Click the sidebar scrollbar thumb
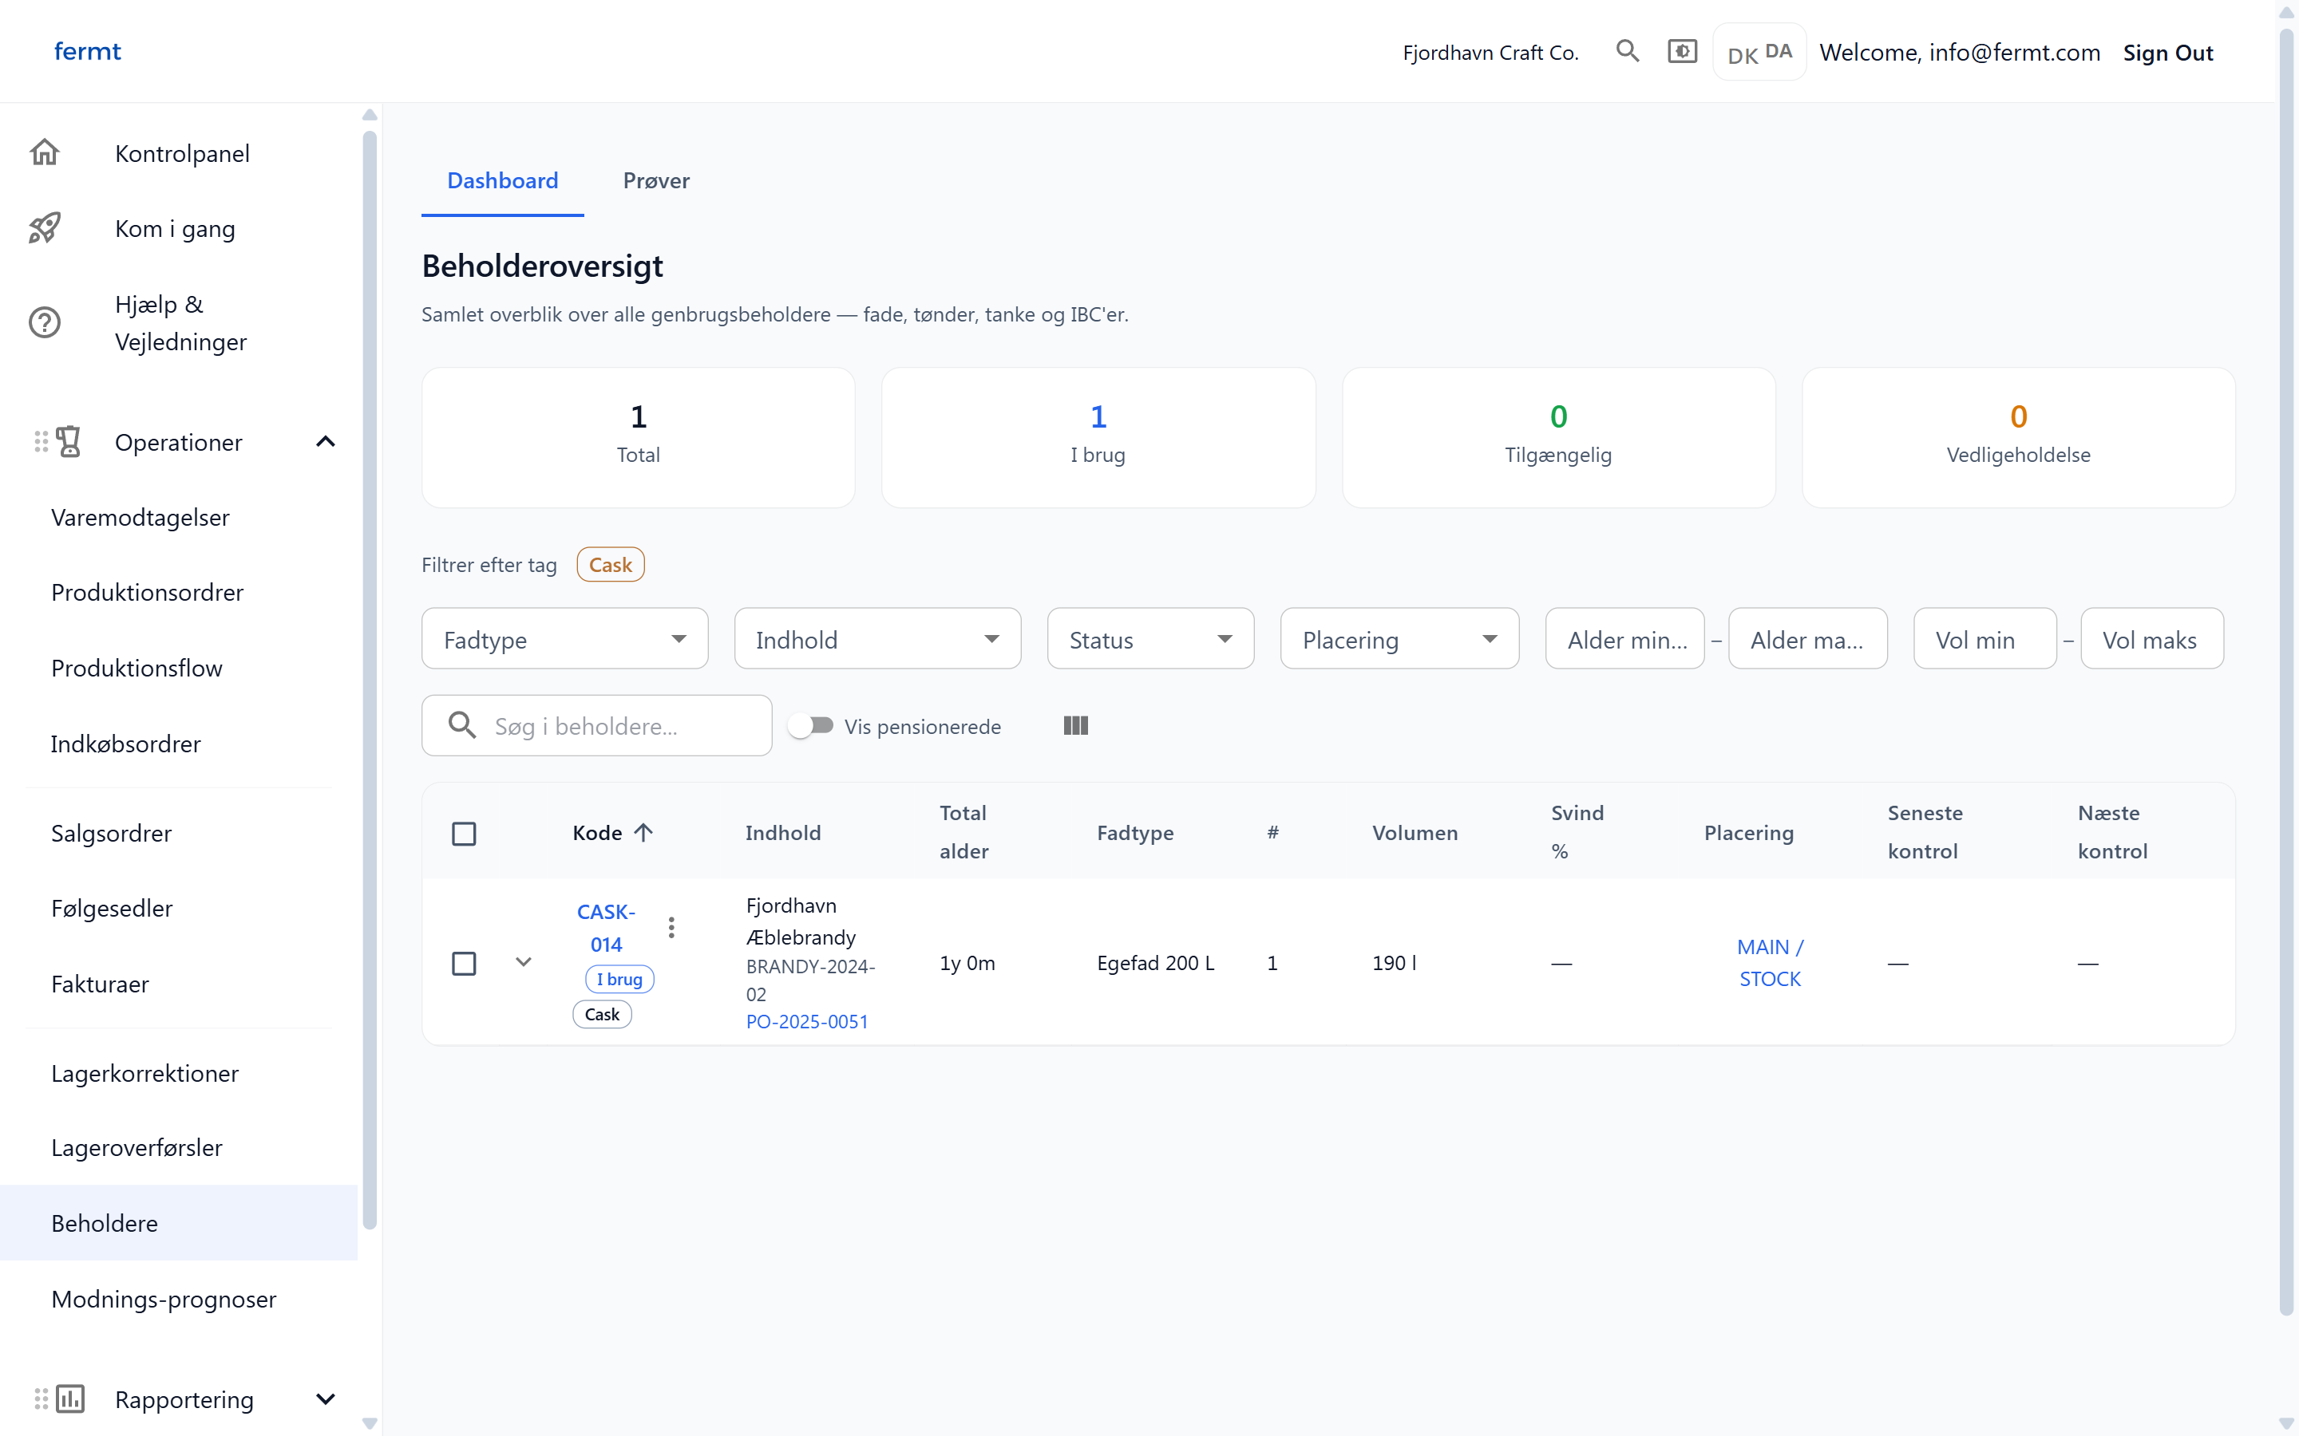2299x1436 pixels. click(x=370, y=679)
